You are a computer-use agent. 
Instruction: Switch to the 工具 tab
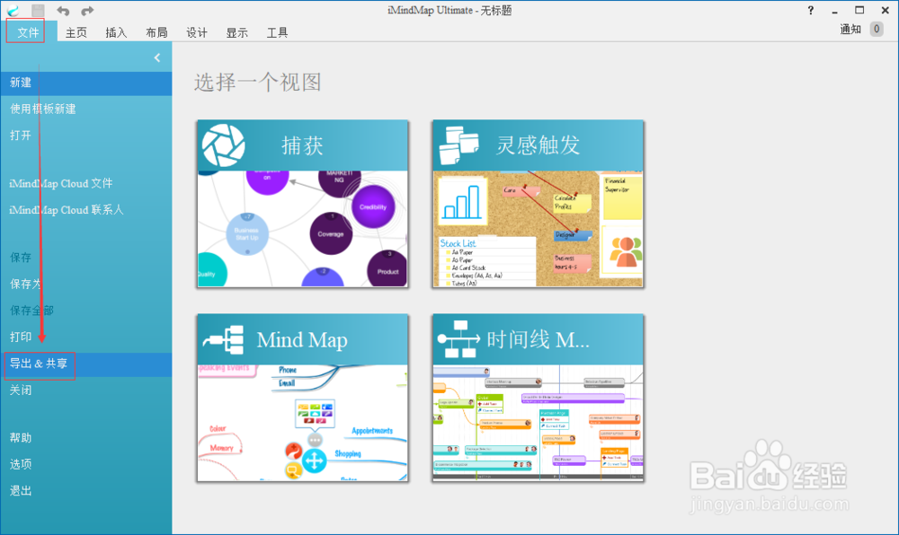[x=277, y=32]
